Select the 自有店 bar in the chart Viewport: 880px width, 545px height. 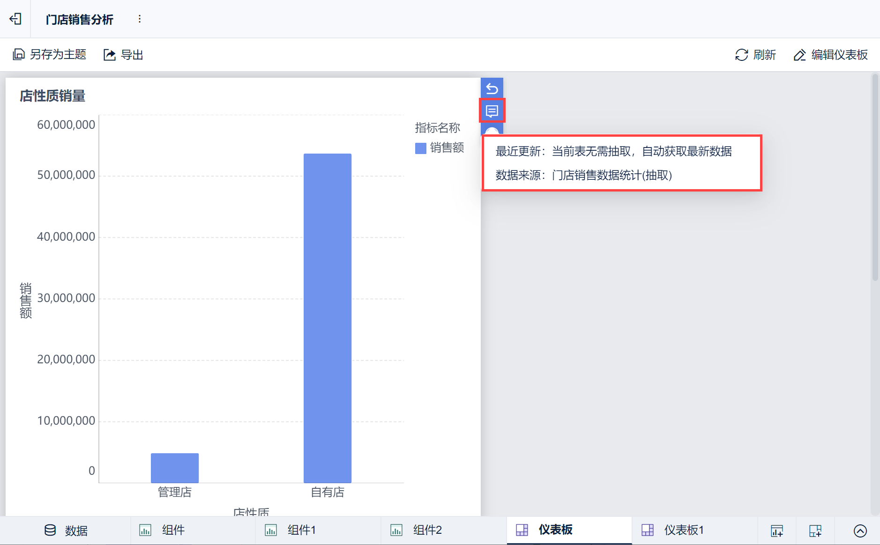(x=328, y=318)
